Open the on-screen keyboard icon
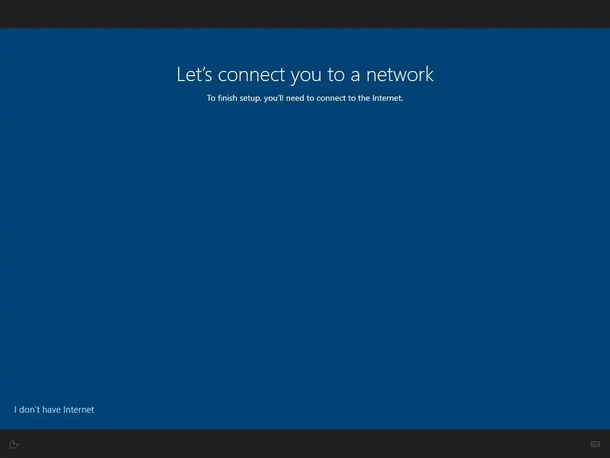 point(595,444)
